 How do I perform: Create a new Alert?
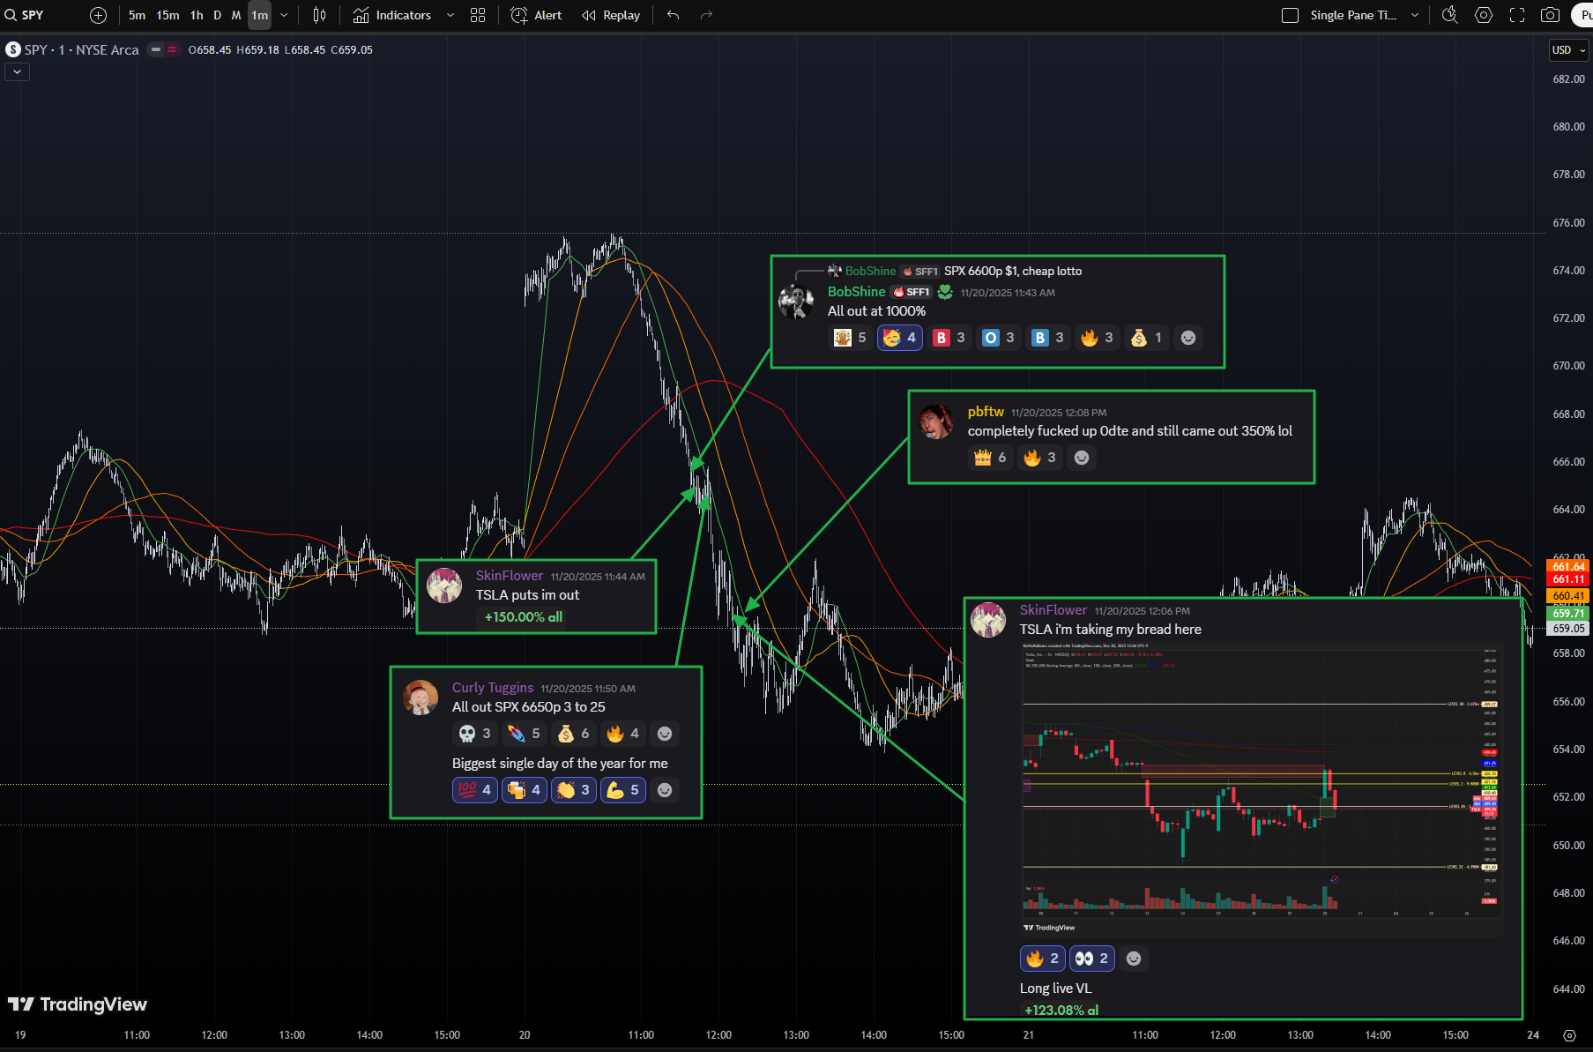point(537,15)
